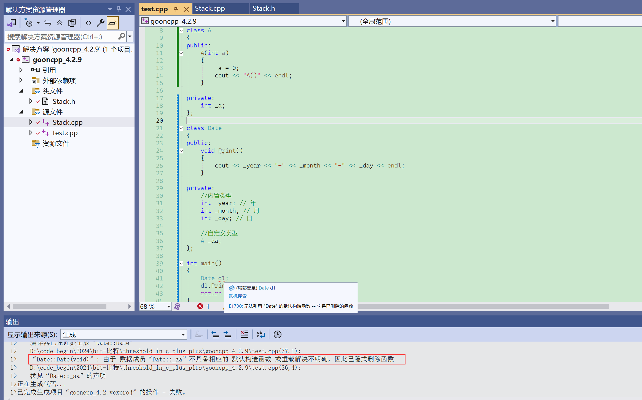The width and height of the screenshot is (642, 400).
Task: Click the 联机搜索 link in tooltip
Action: (238, 296)
